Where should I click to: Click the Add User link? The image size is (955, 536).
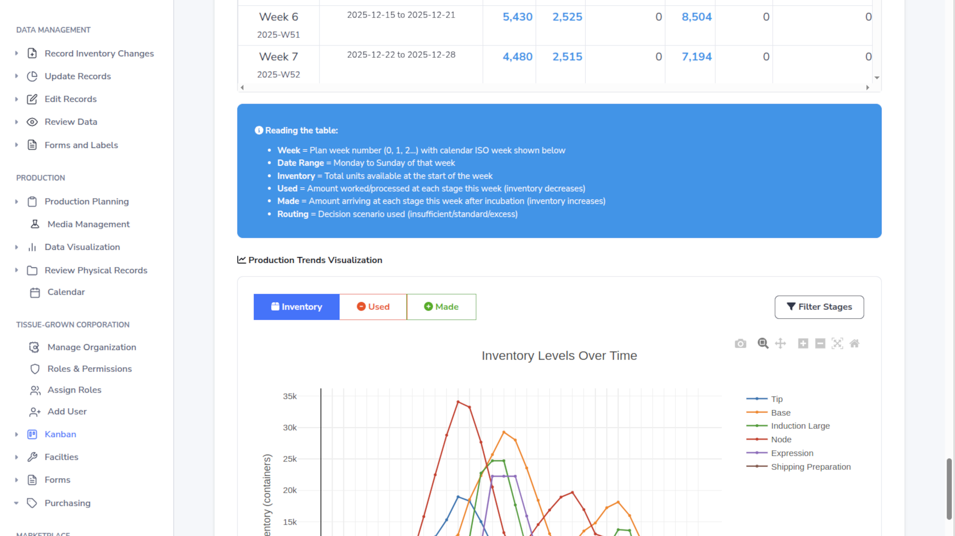(x=67, y=411)
